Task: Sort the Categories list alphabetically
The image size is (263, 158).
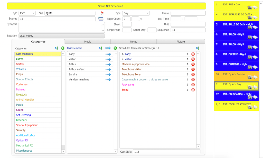Action: tap(57, 48)
